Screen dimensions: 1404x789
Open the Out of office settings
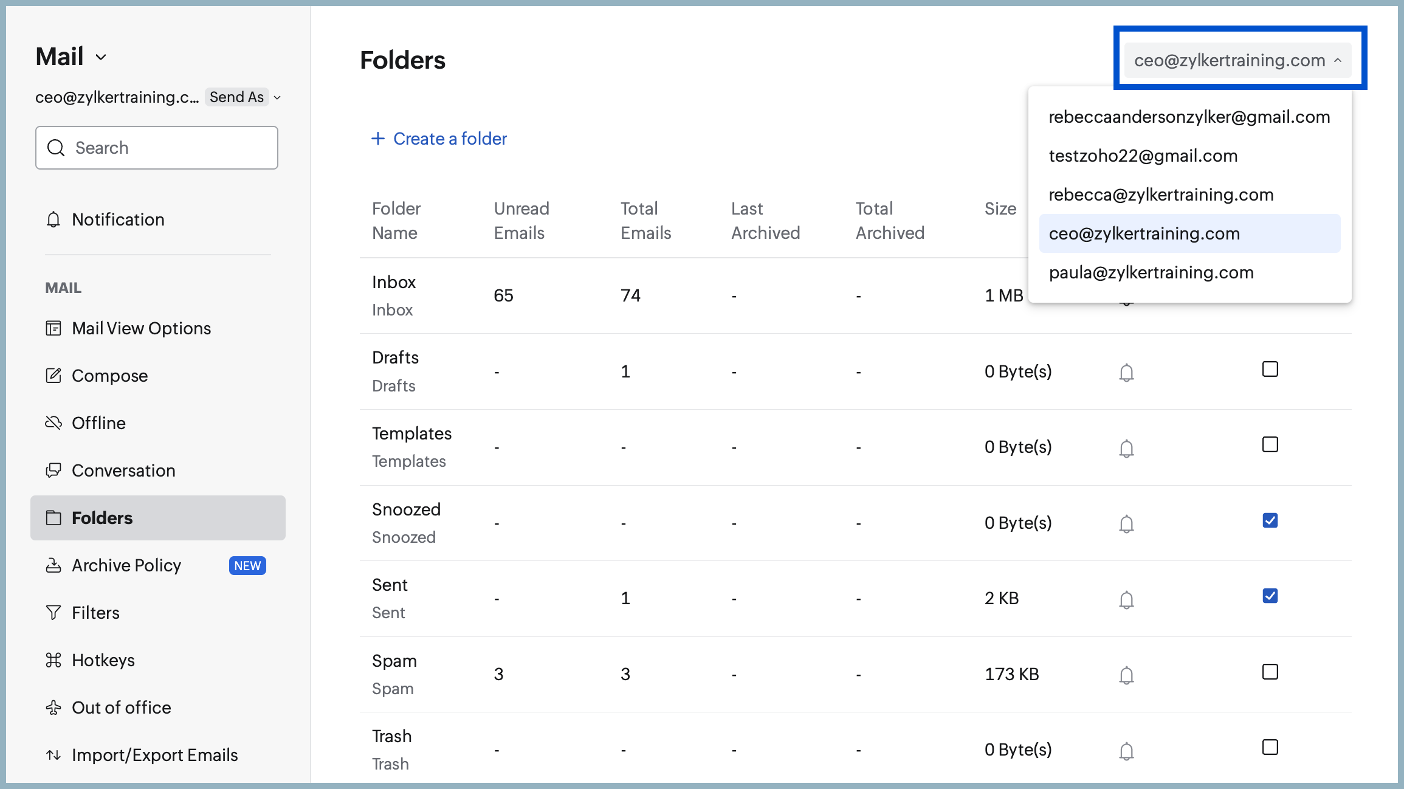(158, 708)
